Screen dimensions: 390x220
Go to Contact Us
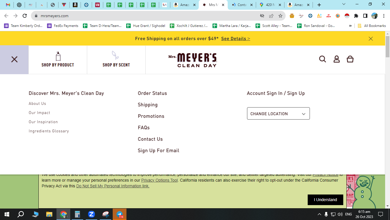(x=150, y=139)
